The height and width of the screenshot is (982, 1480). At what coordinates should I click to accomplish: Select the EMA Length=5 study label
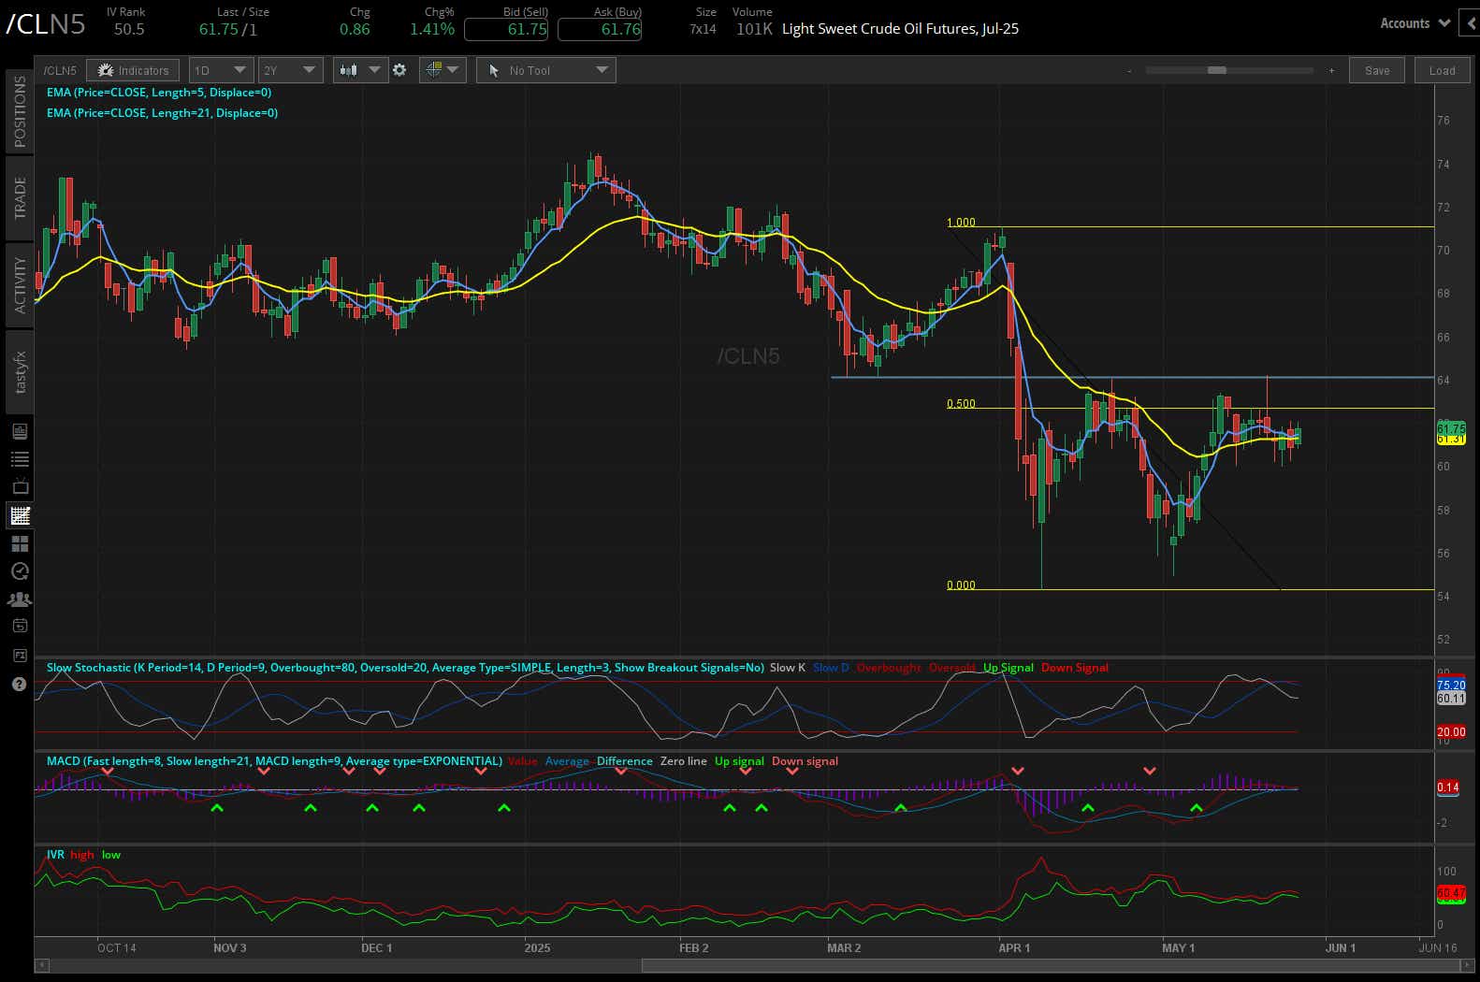[159, 93]
